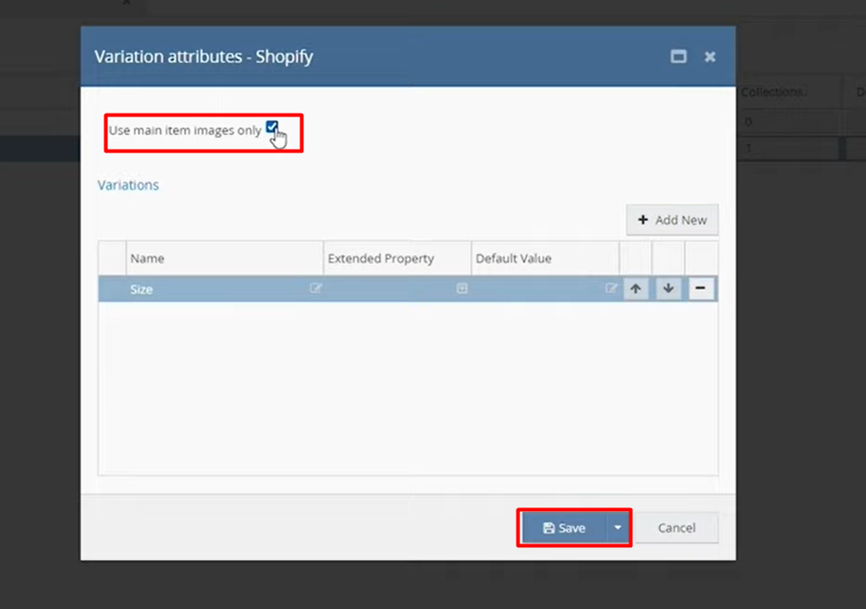The height and width of the screenshot is (609, 866).
Task: Save the variation attributes
Action: (564, 528)
